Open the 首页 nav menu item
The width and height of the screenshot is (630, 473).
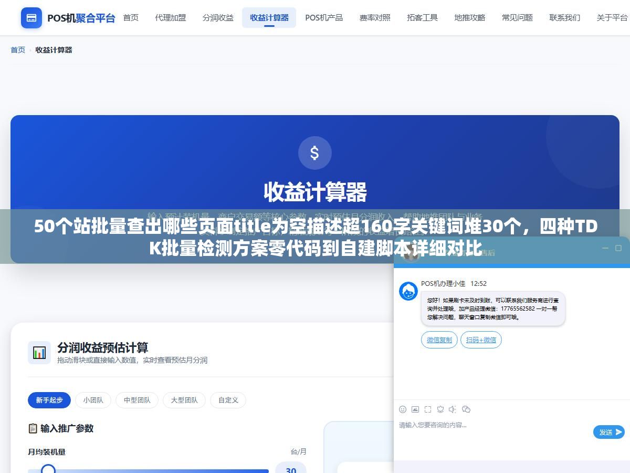point(131,17)
